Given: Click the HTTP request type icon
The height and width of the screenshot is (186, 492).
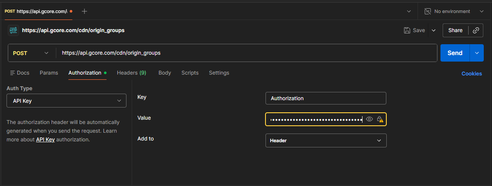Looking at the screenshot, I should coord(13,30).
